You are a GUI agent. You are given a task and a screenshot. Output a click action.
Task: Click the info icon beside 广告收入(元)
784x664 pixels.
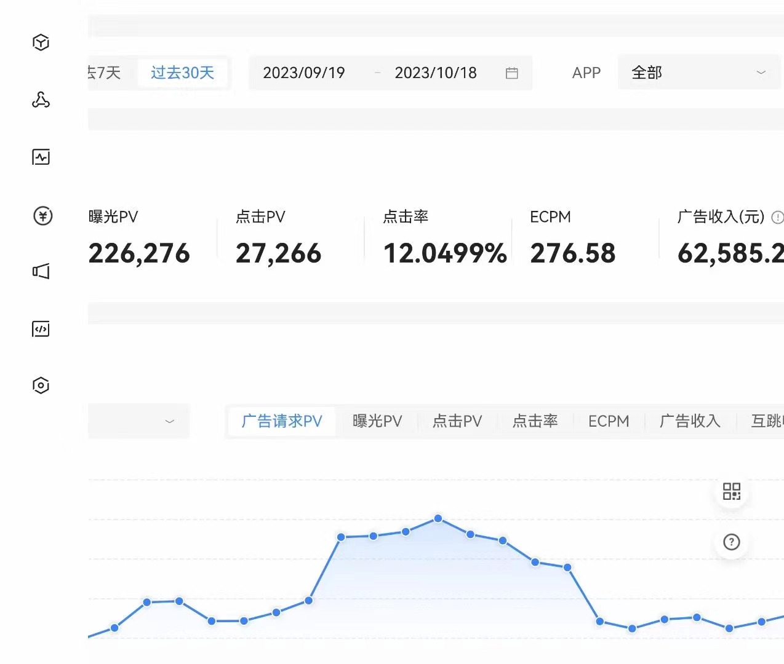click(777, 217)
